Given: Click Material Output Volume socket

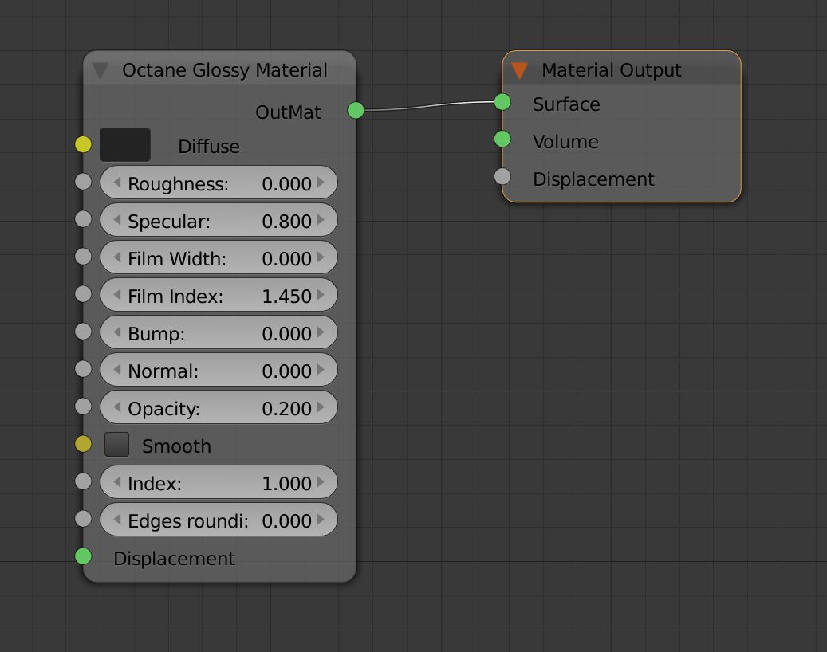Looking at the screenshot, I should [502, 139].
